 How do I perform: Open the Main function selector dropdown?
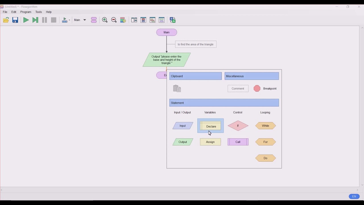click(x=80, y=20)
